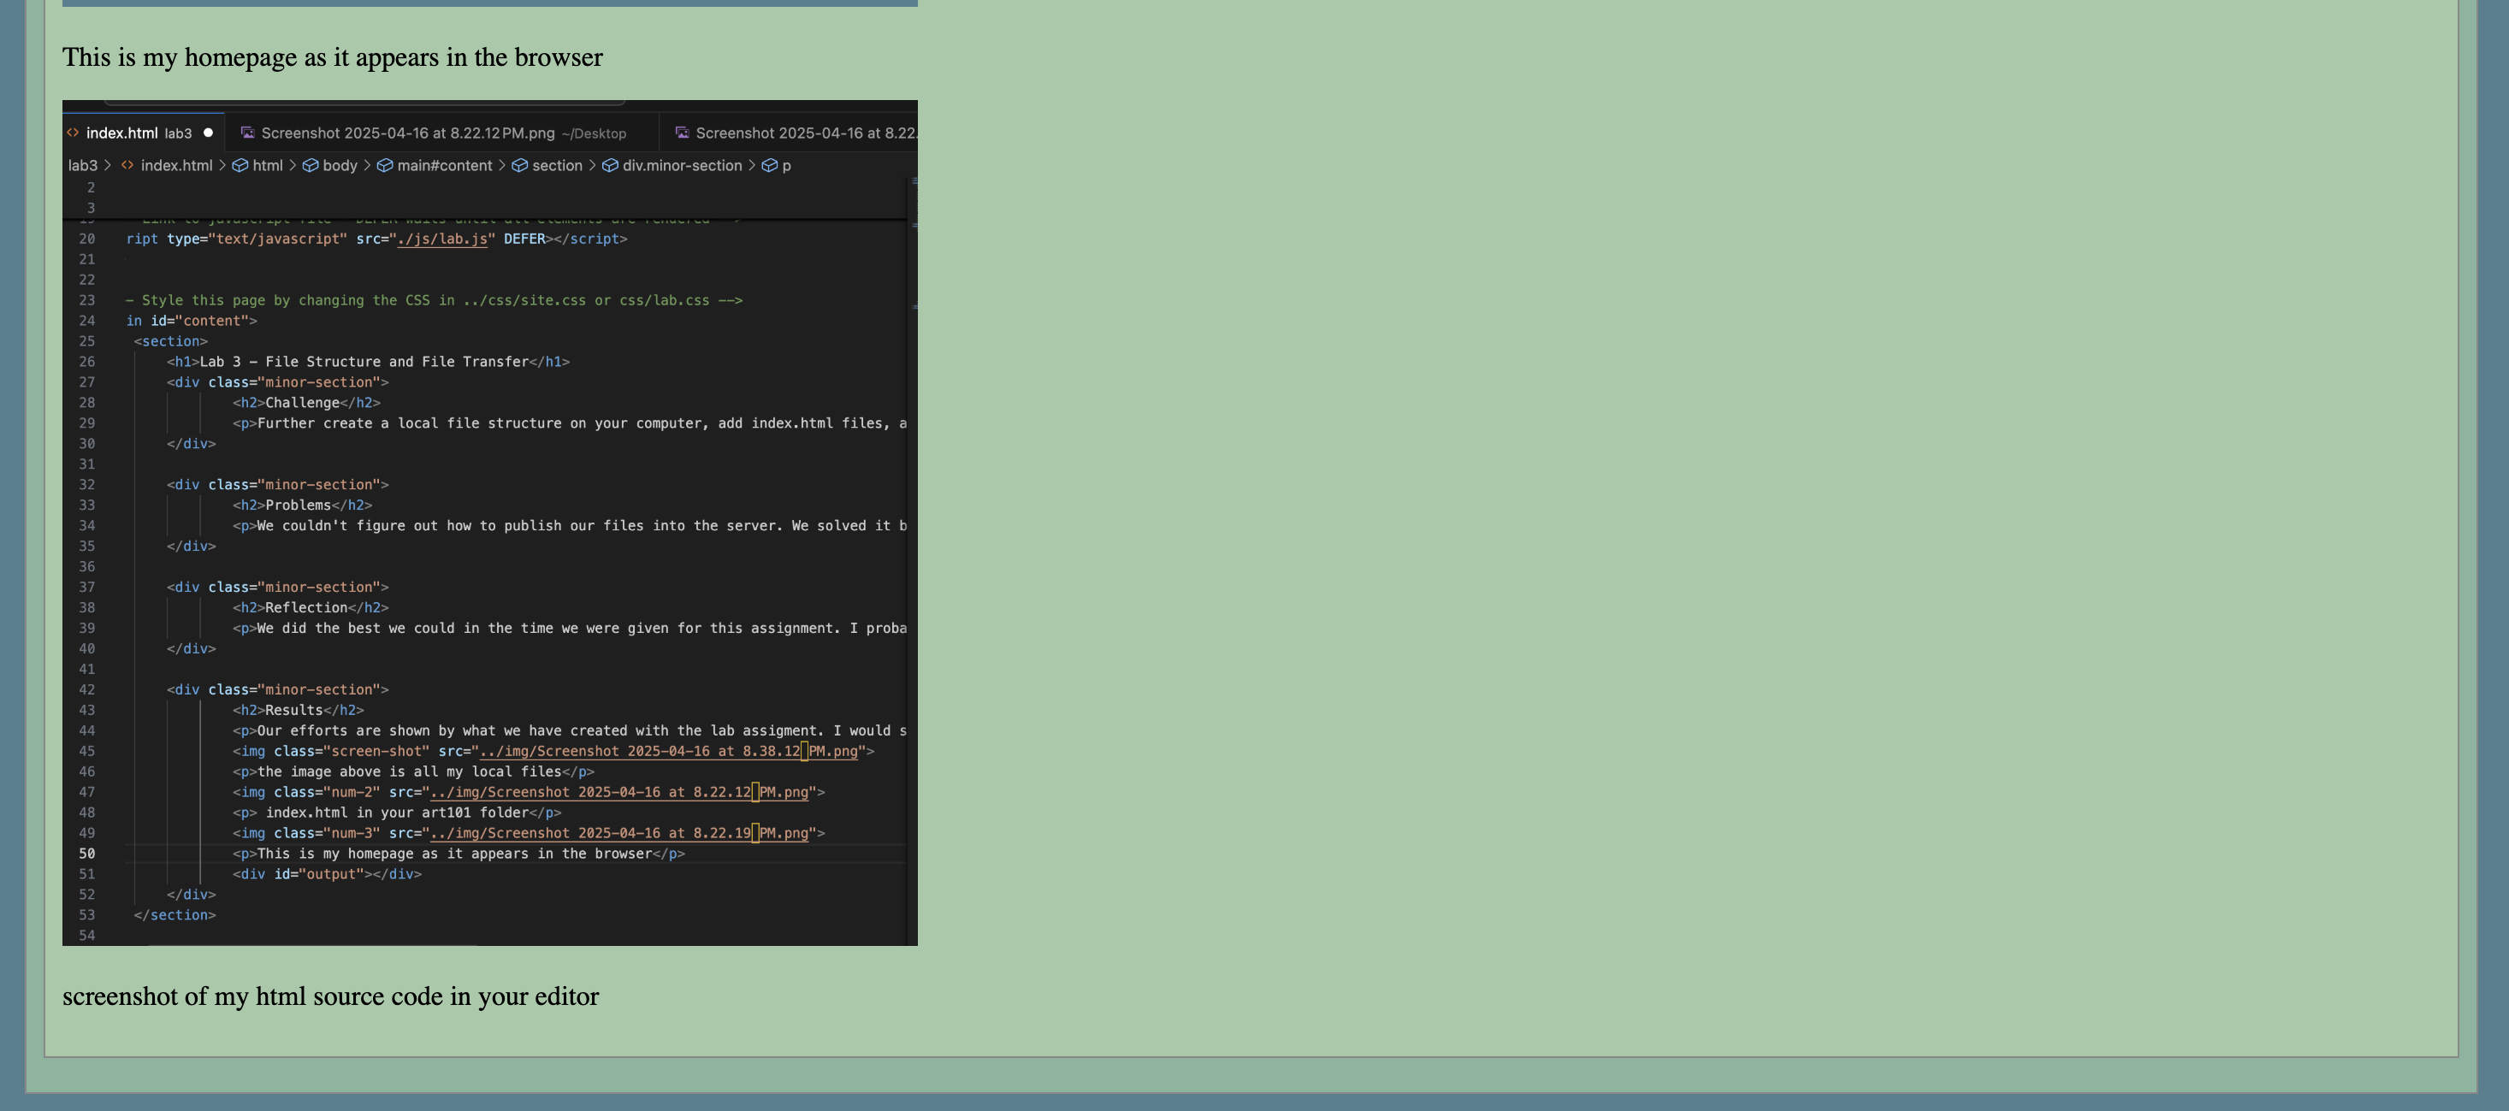Click the Reflection h2 code line
The image size is (2509, 1111).
310,606
